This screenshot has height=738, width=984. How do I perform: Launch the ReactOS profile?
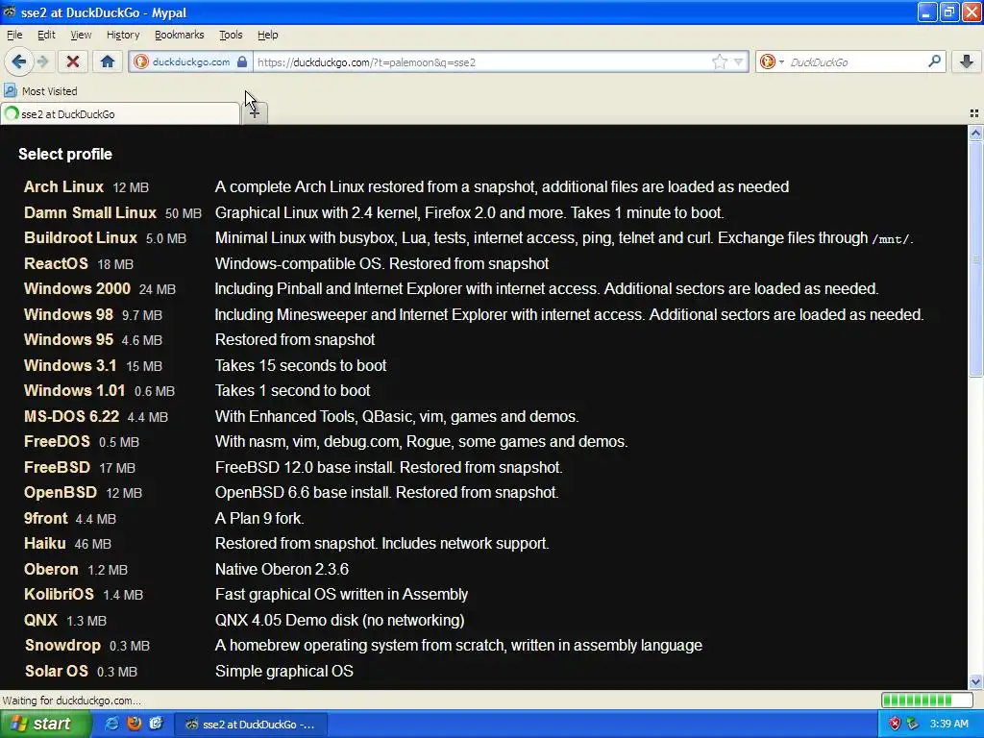click(x=56, y=263)
